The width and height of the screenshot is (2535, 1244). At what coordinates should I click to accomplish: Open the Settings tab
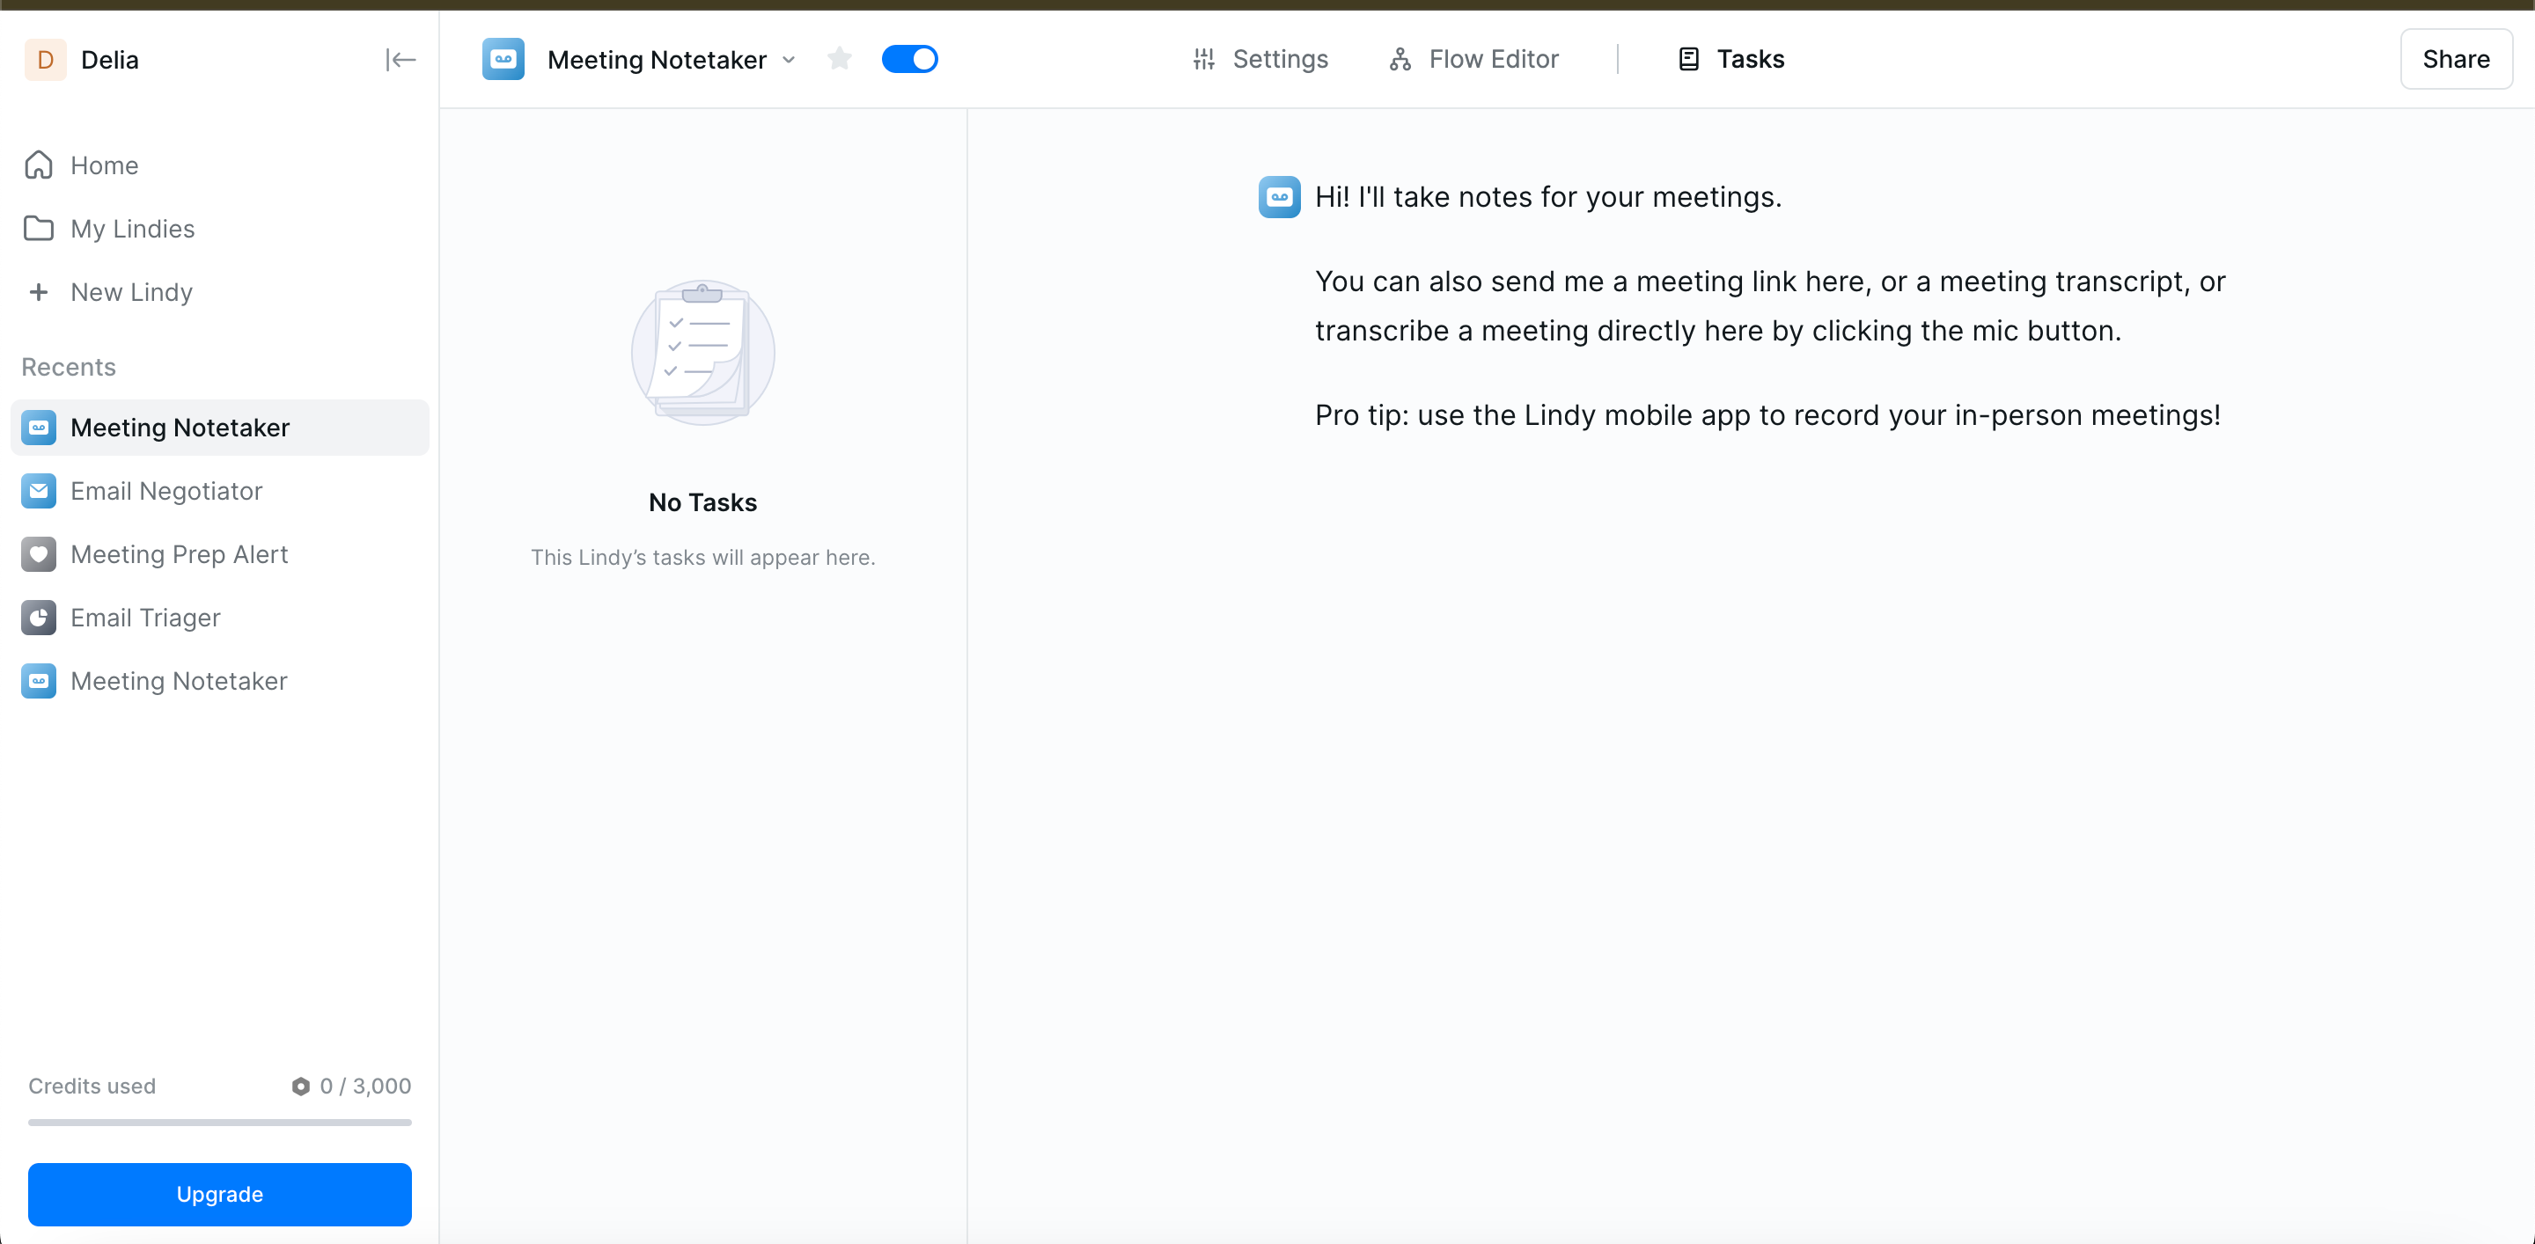tap(1260, 59)
